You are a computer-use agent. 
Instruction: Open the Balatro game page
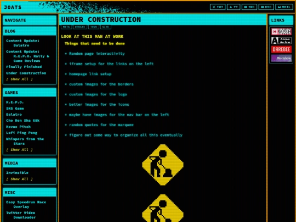[x=14, y=115]
